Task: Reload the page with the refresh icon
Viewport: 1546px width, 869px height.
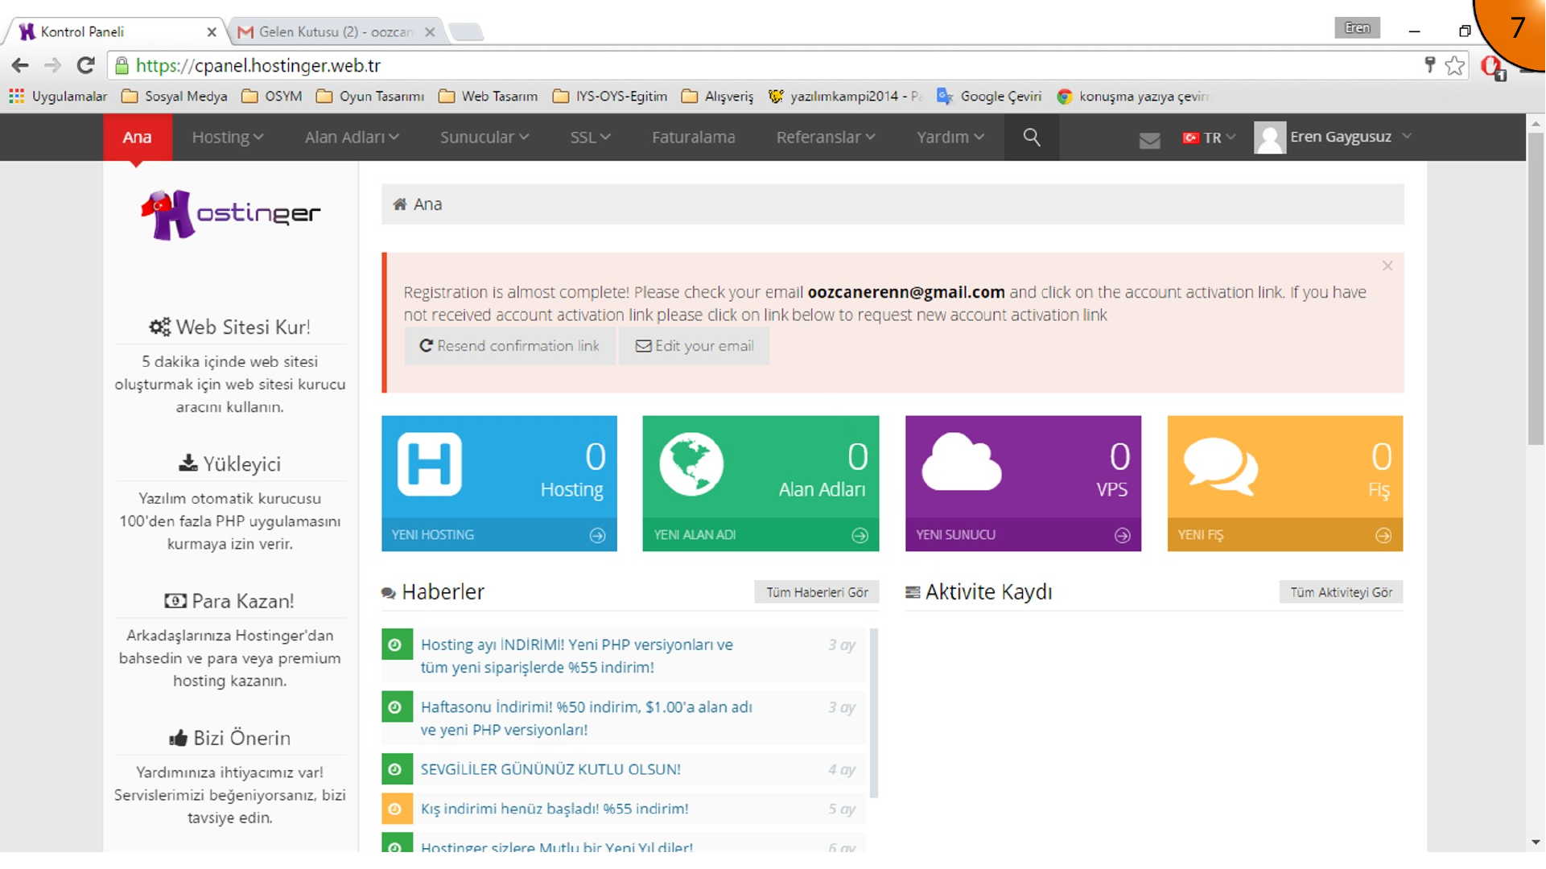Action: click(85, 65)
